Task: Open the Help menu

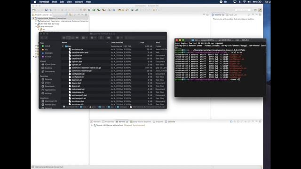Action: click(x=88, y=2)
